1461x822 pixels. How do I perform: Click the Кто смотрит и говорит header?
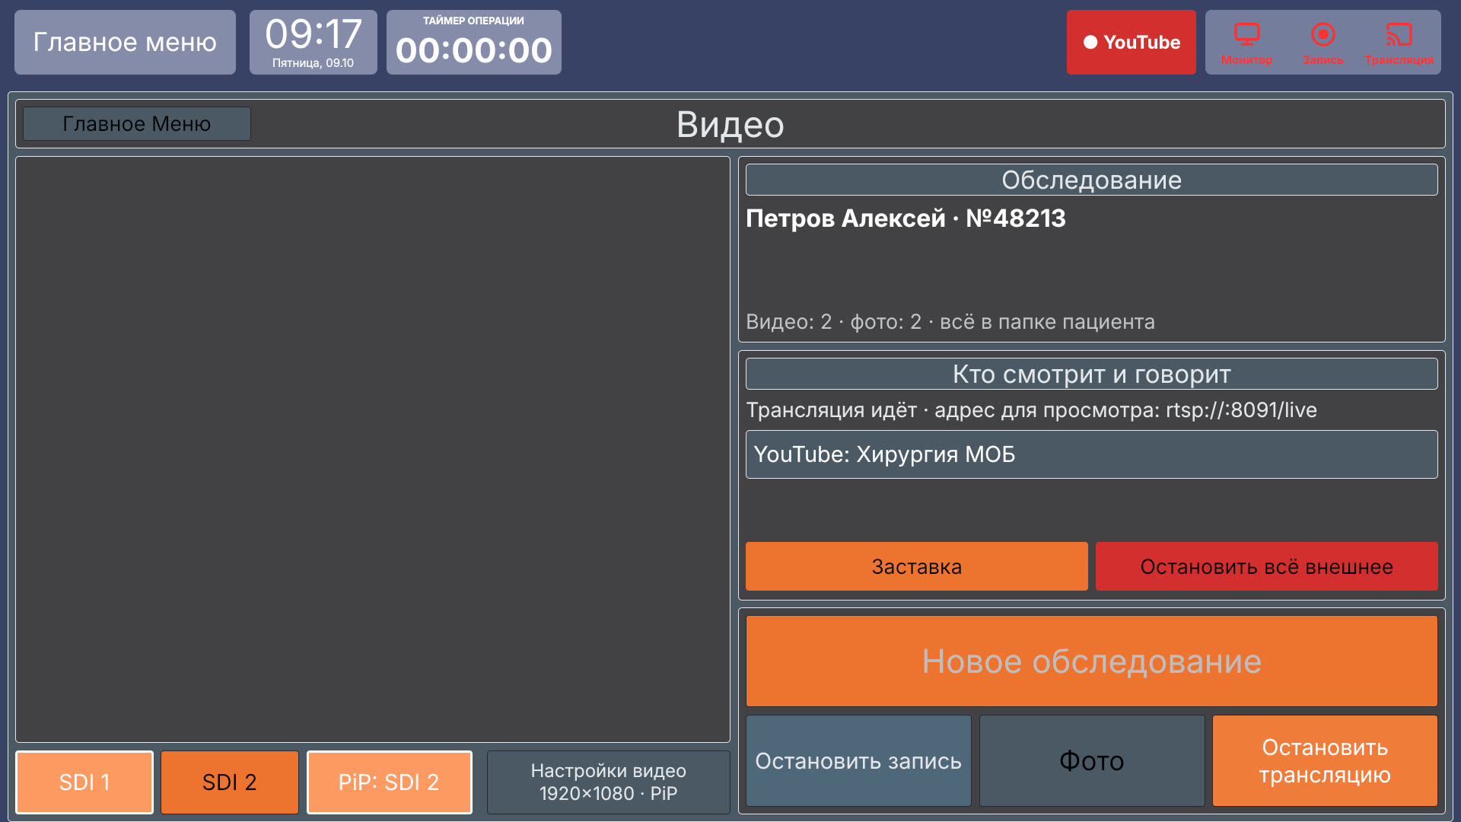1091,374
